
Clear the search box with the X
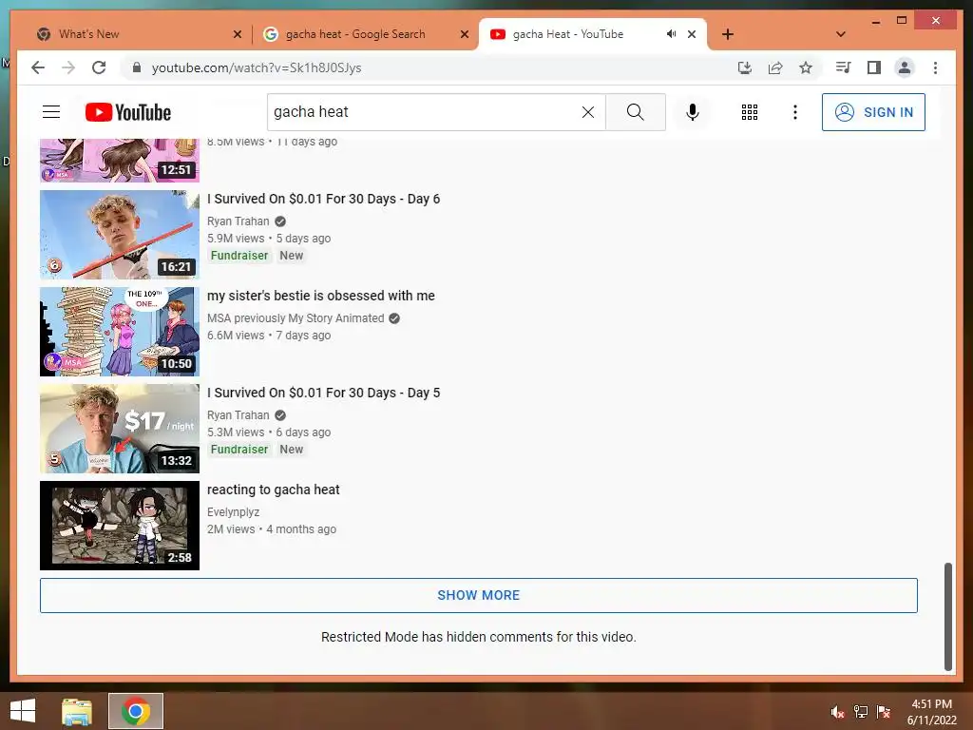tap(587, 112)
